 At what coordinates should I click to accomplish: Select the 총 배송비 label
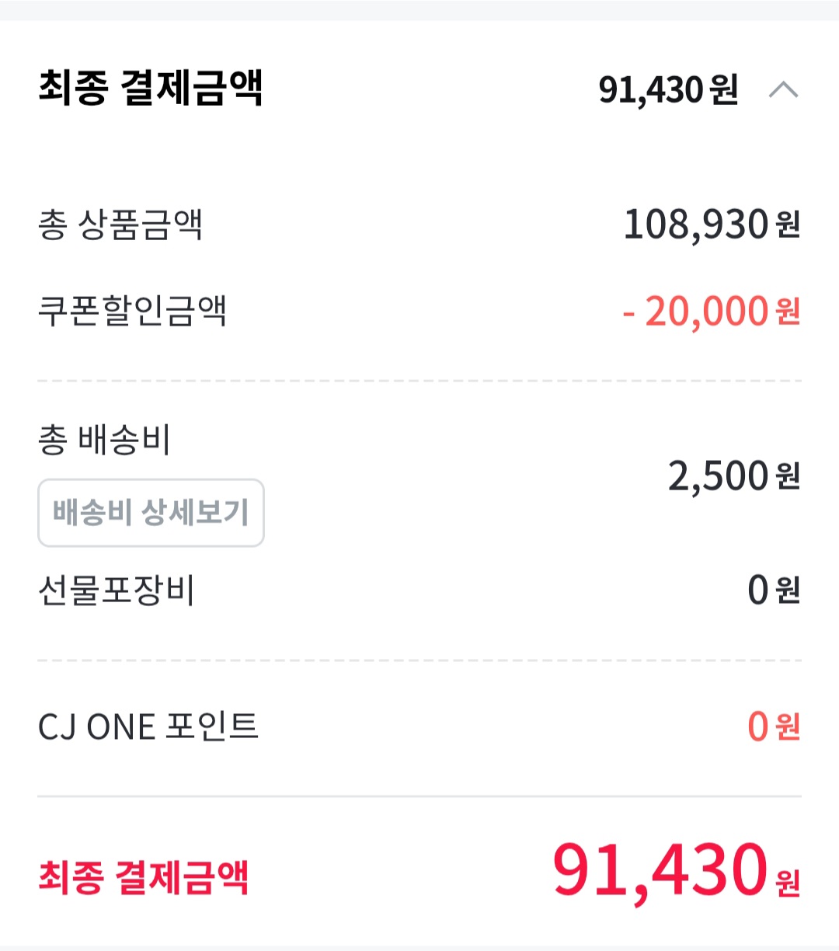coord(104,440)
